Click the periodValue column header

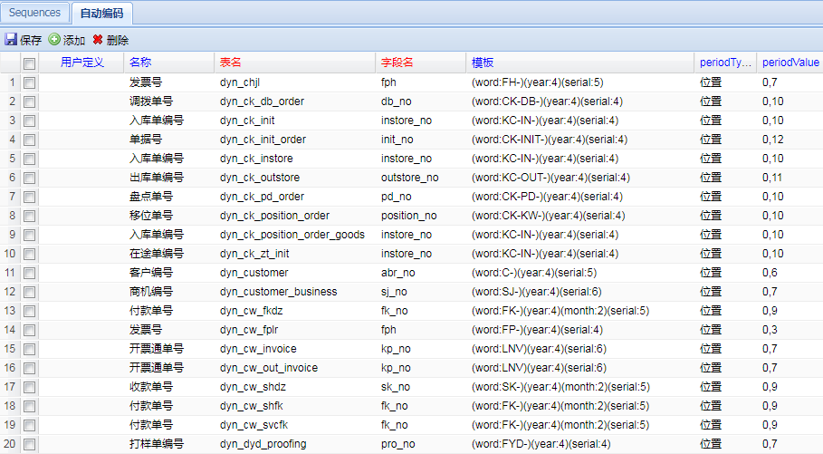tap(790, 63)
